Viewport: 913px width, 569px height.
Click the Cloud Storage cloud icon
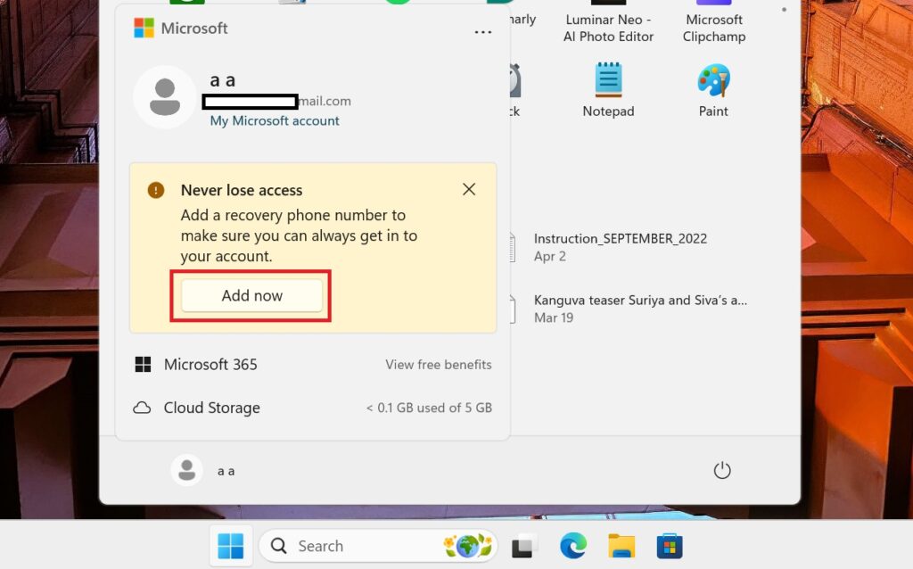click(143, 407)
